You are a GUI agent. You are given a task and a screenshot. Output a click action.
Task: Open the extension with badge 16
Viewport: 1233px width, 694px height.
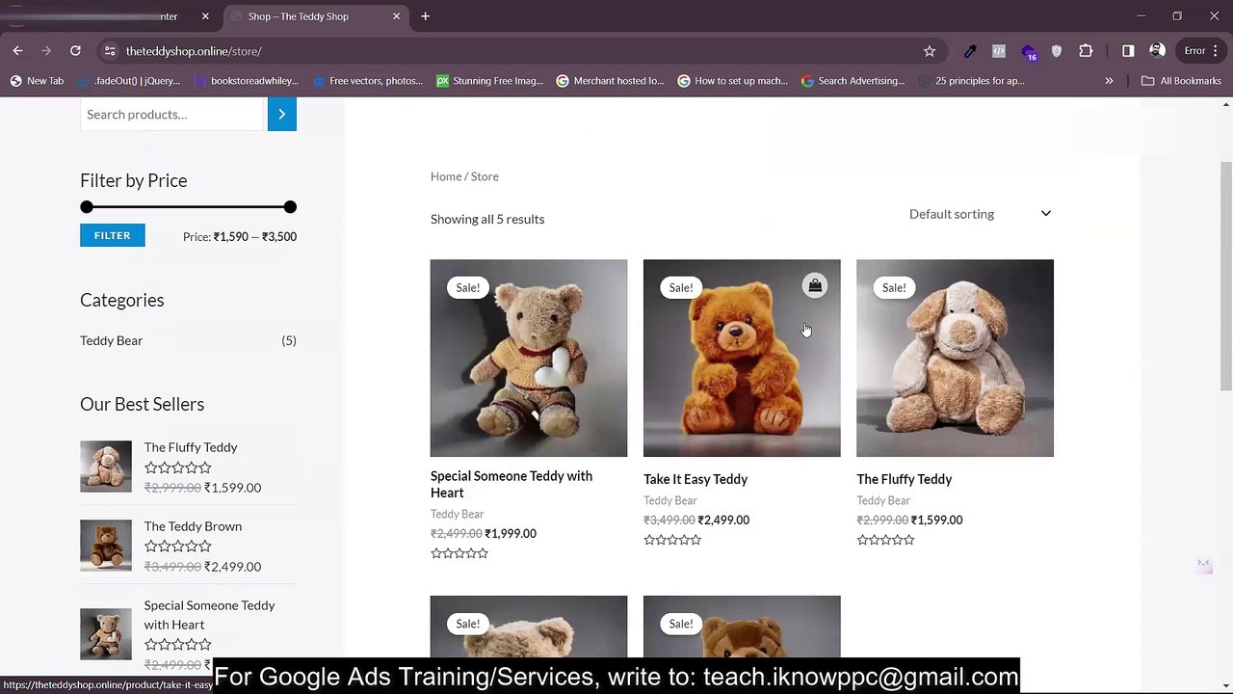[1029, 52]
